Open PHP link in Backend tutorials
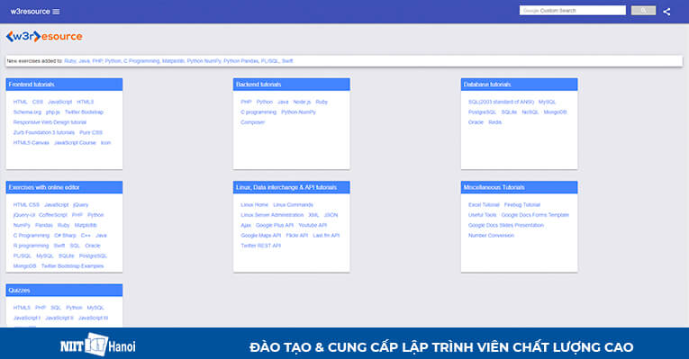689x359 pixels. click(246, 102)
